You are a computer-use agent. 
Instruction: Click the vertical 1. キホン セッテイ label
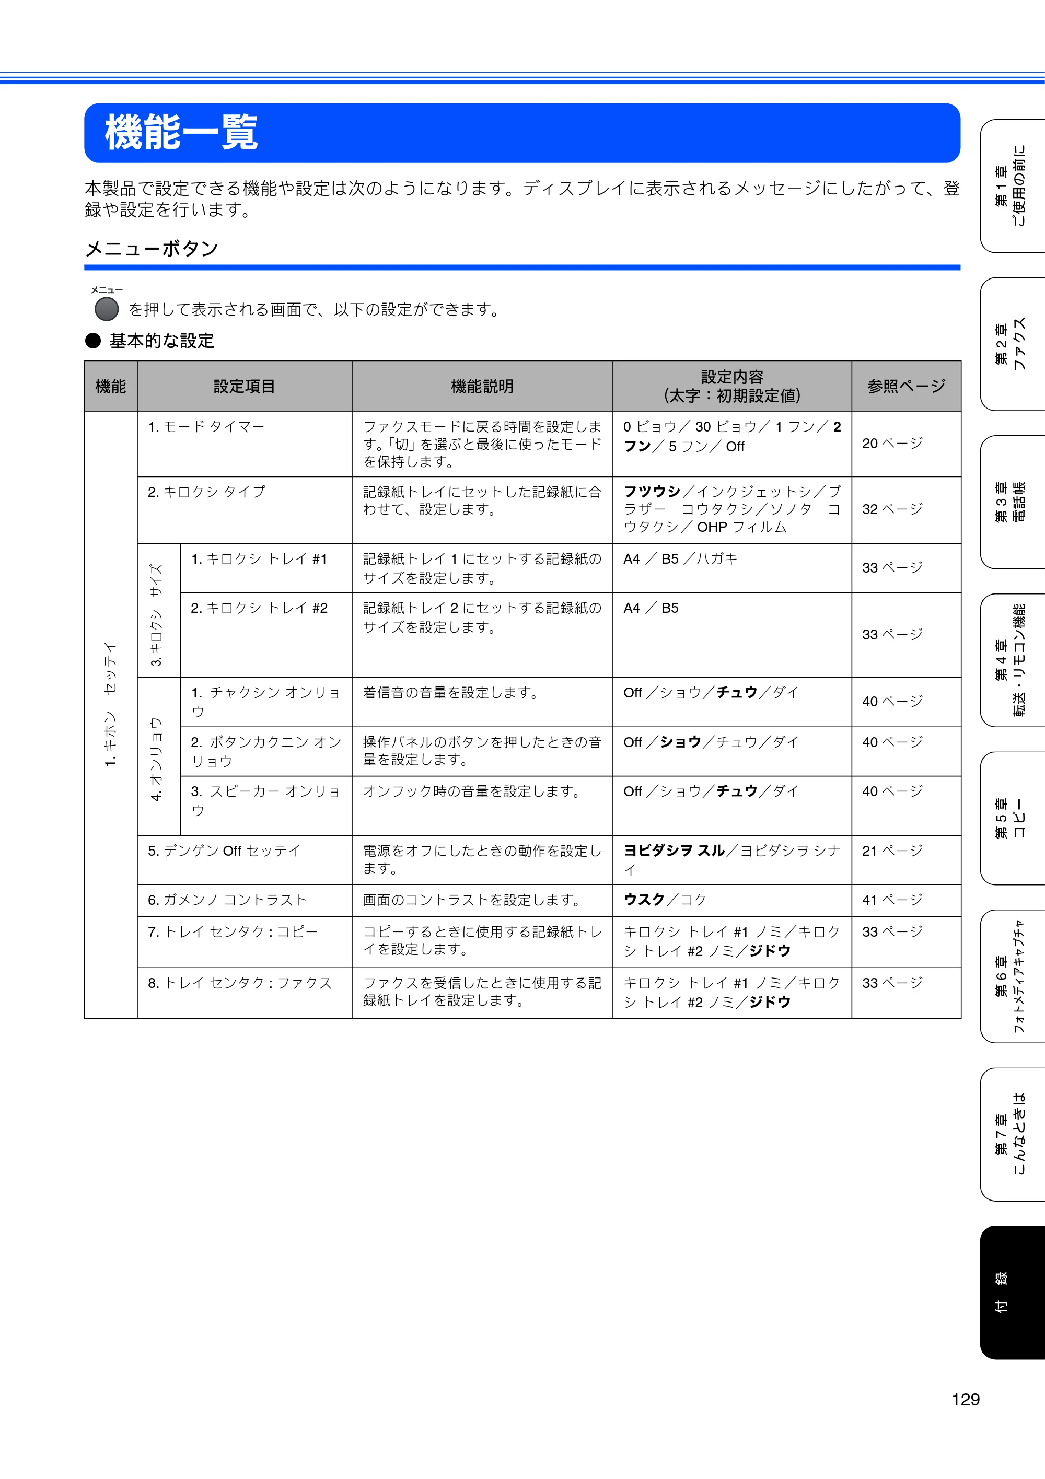click(x=110, y=704)
